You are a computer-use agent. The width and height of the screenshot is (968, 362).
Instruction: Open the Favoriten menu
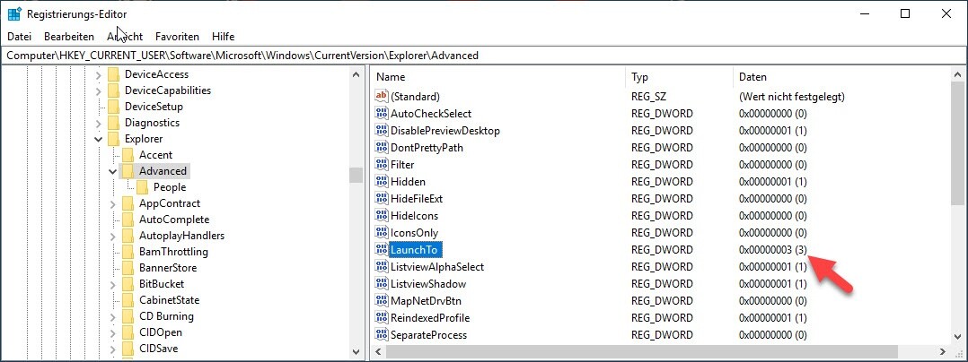(x=177, y=37)
